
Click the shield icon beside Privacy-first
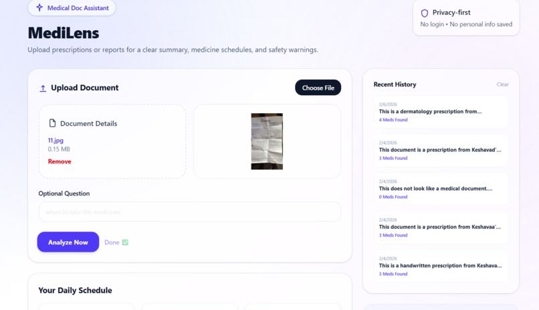[425, 13]
